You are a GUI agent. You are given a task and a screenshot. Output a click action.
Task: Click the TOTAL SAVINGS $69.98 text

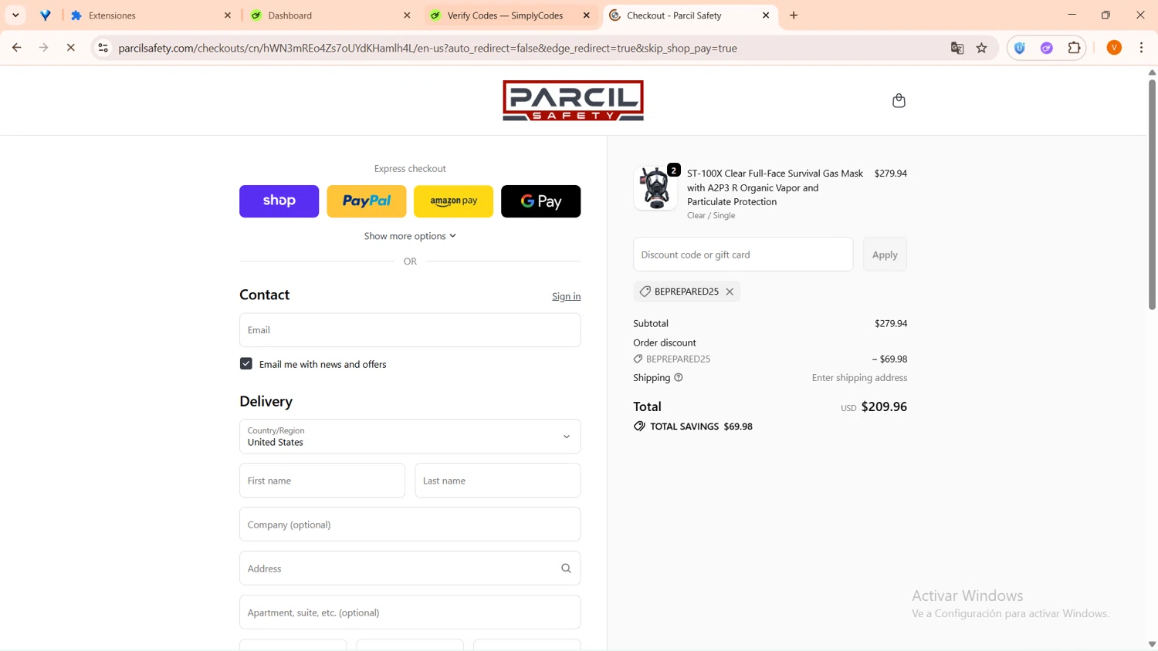click(701, 427)
